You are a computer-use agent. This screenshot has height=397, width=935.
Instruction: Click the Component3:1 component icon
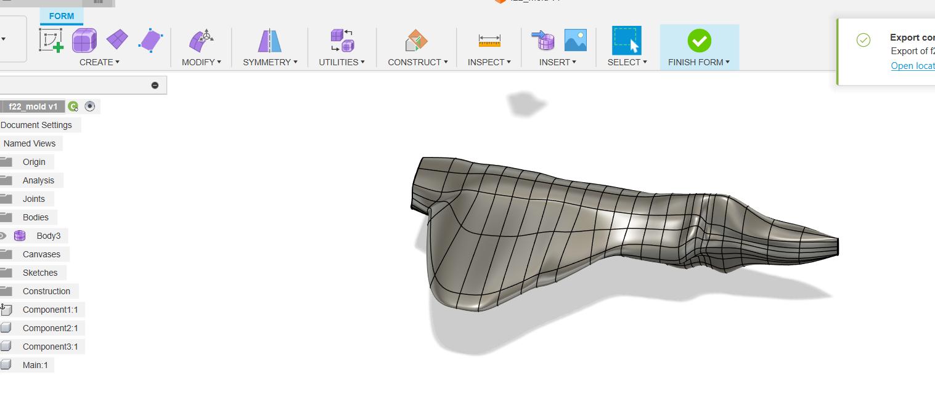[x=6, y=347]
